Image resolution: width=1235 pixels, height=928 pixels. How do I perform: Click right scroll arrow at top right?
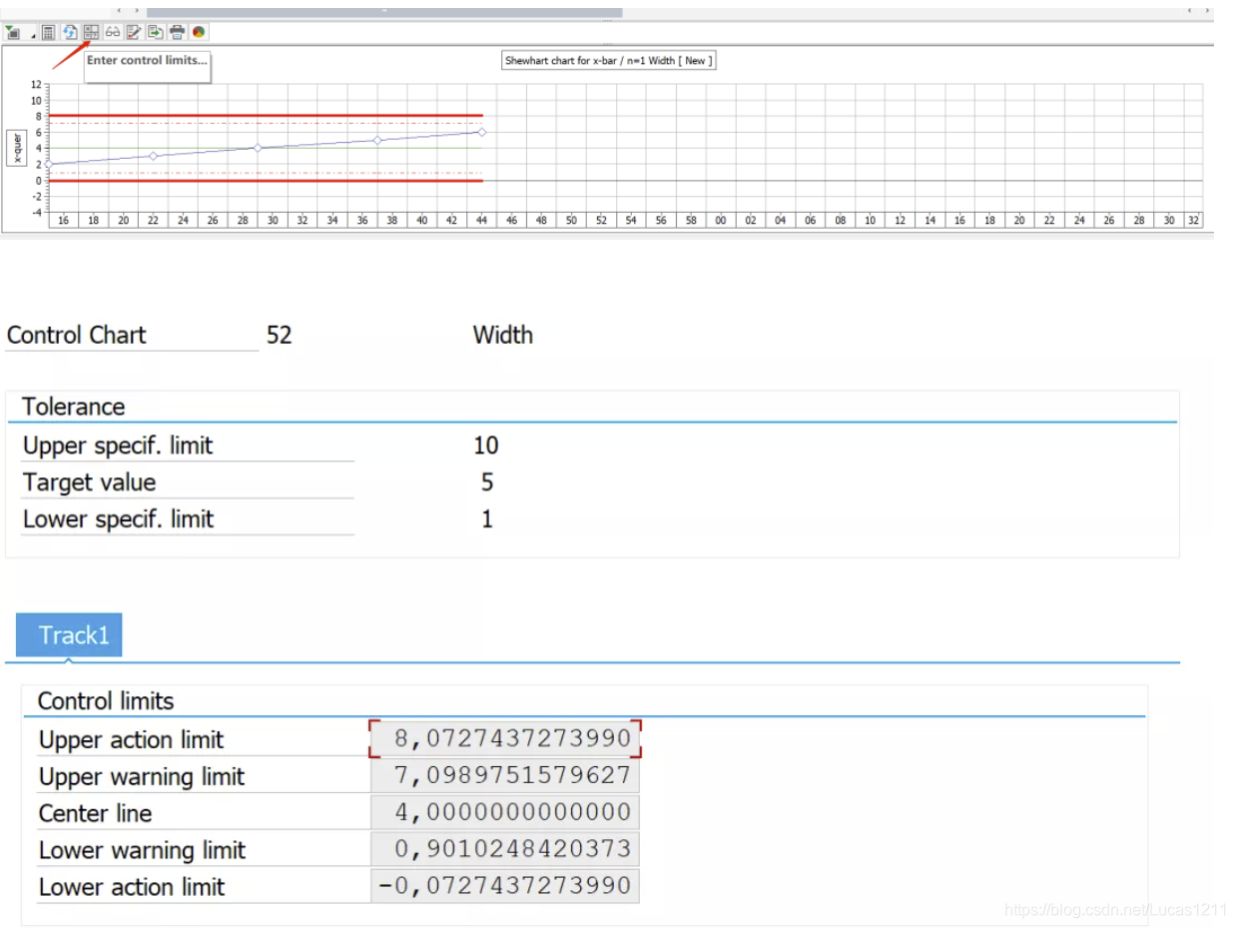point(1207,11)
